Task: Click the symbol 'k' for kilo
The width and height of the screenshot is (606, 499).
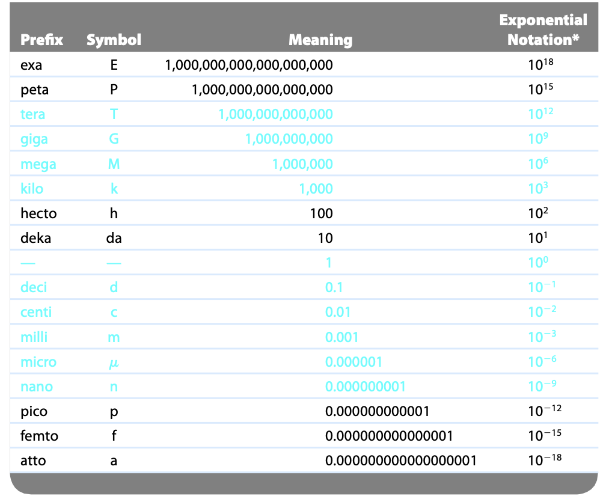Action: click(114, 189)
